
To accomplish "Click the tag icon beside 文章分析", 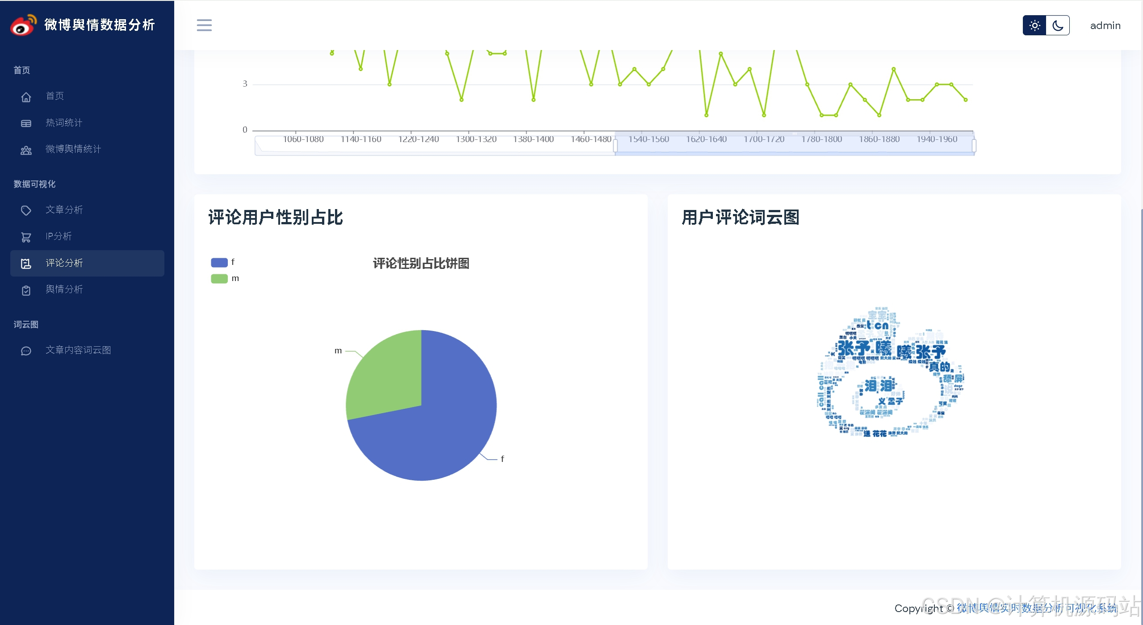I will pyautogui.click(x=26, y=210).
